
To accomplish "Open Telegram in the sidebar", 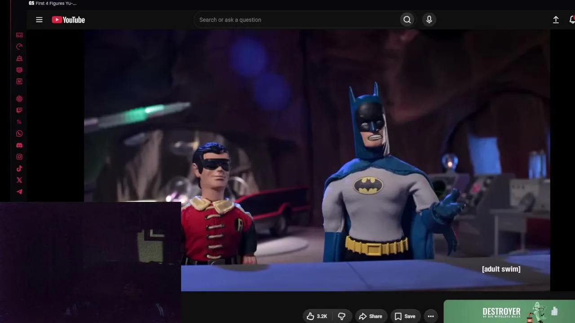I will pyautogui.click(x=19, y=192).
